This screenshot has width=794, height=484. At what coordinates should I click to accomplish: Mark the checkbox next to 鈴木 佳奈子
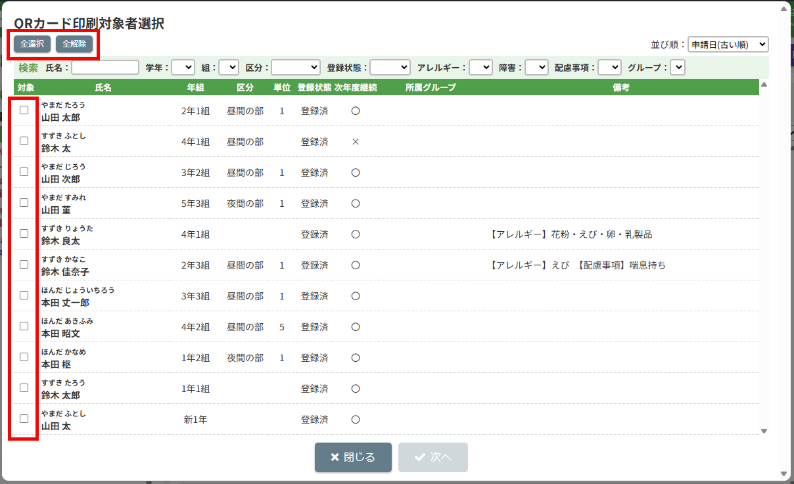(24, 265)
